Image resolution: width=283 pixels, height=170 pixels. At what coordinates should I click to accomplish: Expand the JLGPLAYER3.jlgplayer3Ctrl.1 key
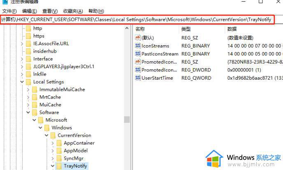[22, 67]
